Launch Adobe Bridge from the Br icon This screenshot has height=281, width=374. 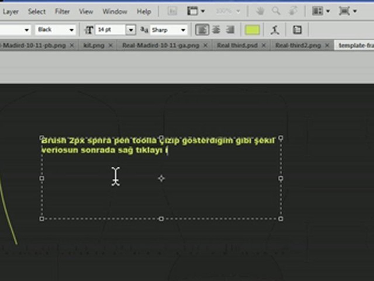click(x=172, y=11)
